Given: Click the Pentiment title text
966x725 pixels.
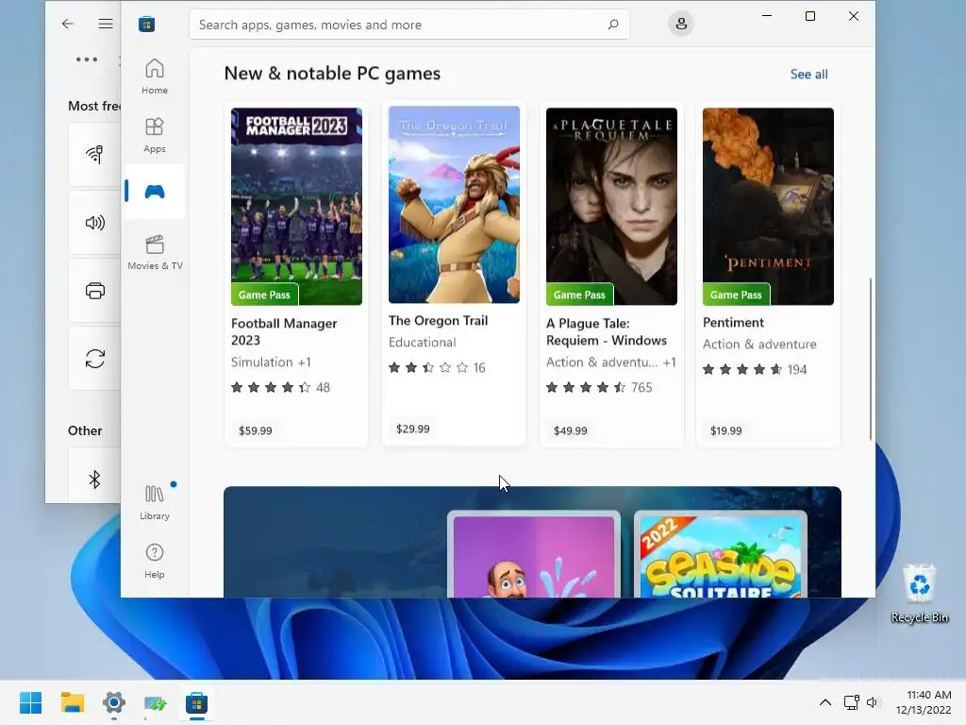Looking at the screenshot, I should pos(733,323).
